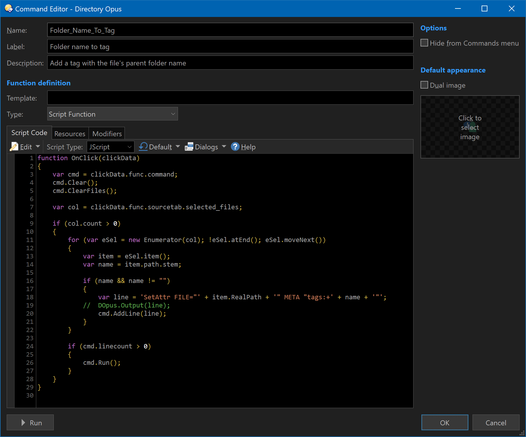526x437 pixels.
Task: Click the Label field Folder name to tag
Action: point(230,46)
